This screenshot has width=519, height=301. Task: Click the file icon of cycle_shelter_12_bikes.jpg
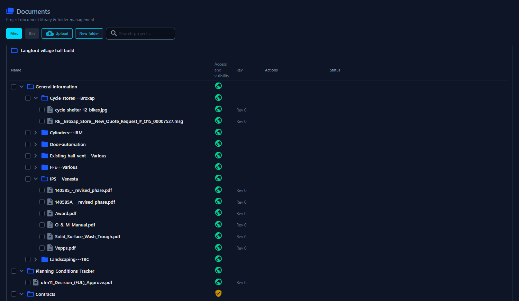click(x=50, y=110)
